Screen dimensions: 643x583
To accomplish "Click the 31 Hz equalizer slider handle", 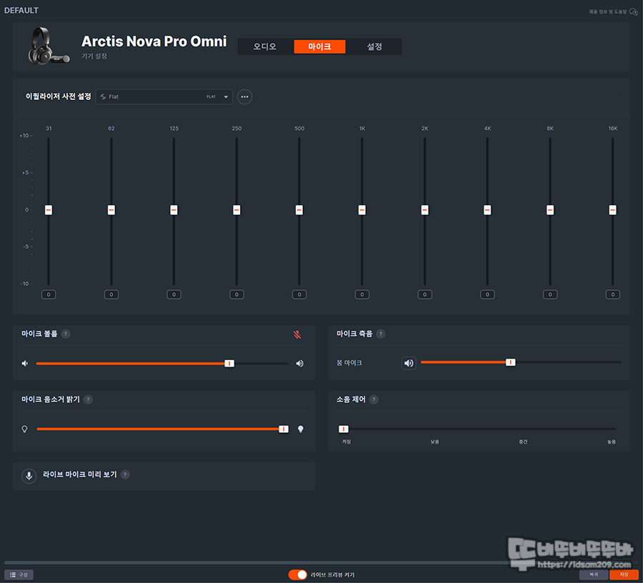I will pos(49,210).
